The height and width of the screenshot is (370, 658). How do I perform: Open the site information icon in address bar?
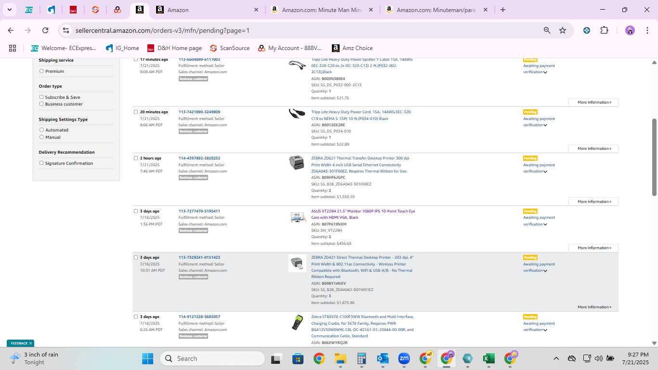click(x=66, y=30)
